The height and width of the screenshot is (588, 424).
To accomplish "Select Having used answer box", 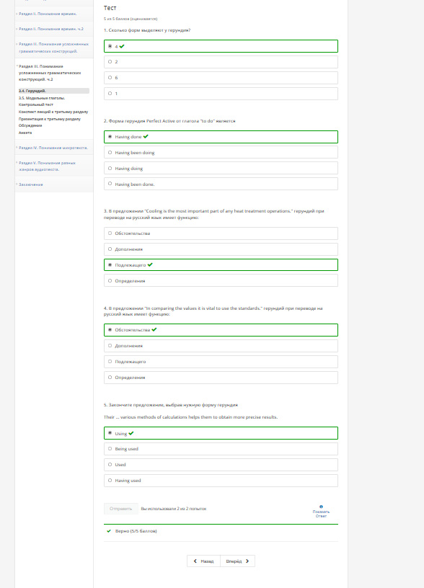I will pos(221,481).
